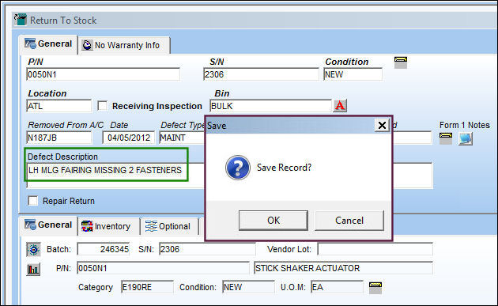The image size is (498, 306).
Task: Click the Form 1 Notes label
Action: point(465,125)
